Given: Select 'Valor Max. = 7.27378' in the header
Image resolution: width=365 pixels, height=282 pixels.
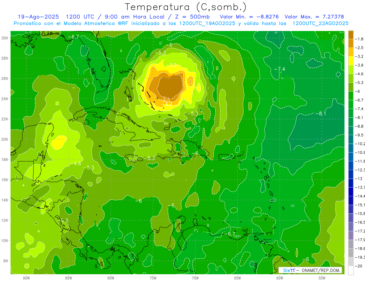Looking at the screenshot, I should 314,17.
